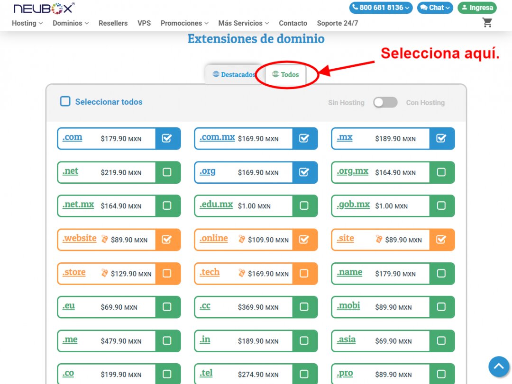Click the NEUBOX logo
This screenshot has height=384, width=512.
44,8
